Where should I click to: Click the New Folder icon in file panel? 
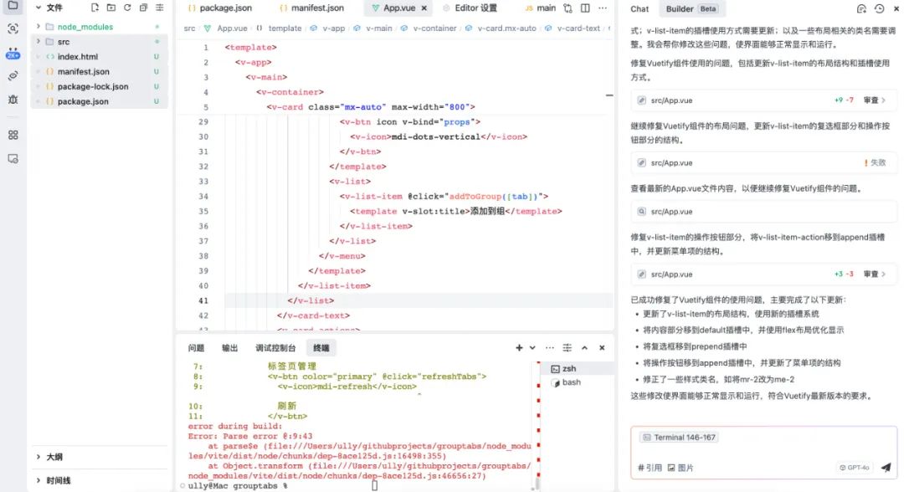pyautogui.click(x=110, y=8)
